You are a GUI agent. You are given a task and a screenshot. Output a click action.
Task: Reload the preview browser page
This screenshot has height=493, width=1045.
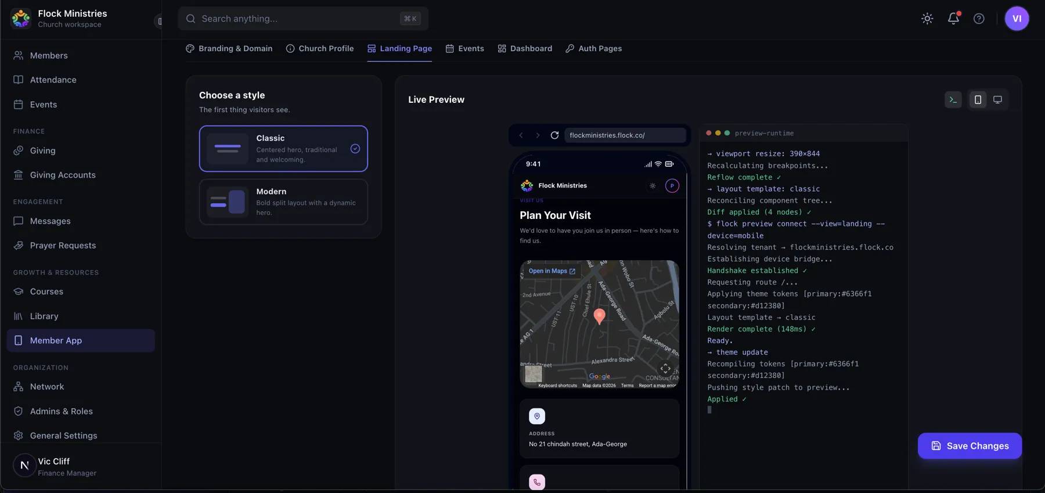tap(554, 135)
